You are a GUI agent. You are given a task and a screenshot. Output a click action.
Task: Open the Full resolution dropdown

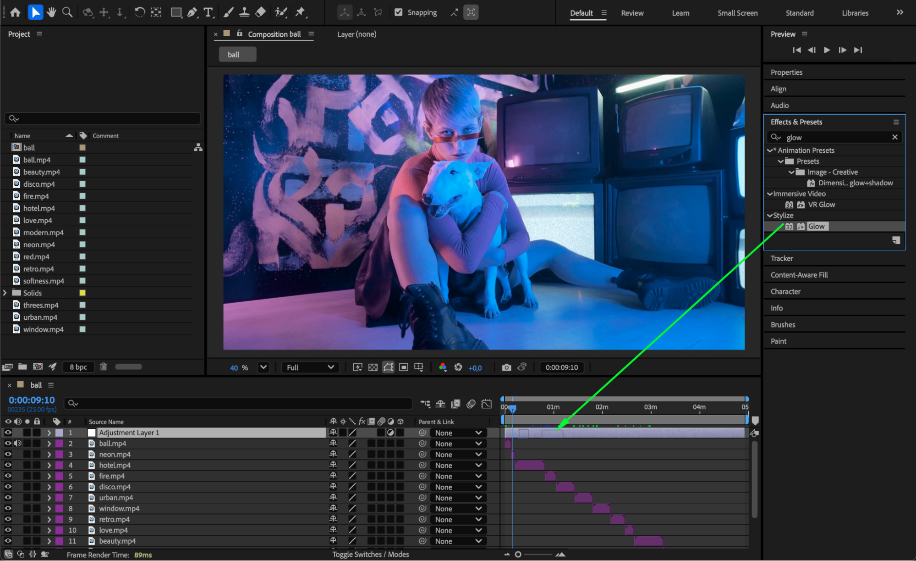[310, 367]
